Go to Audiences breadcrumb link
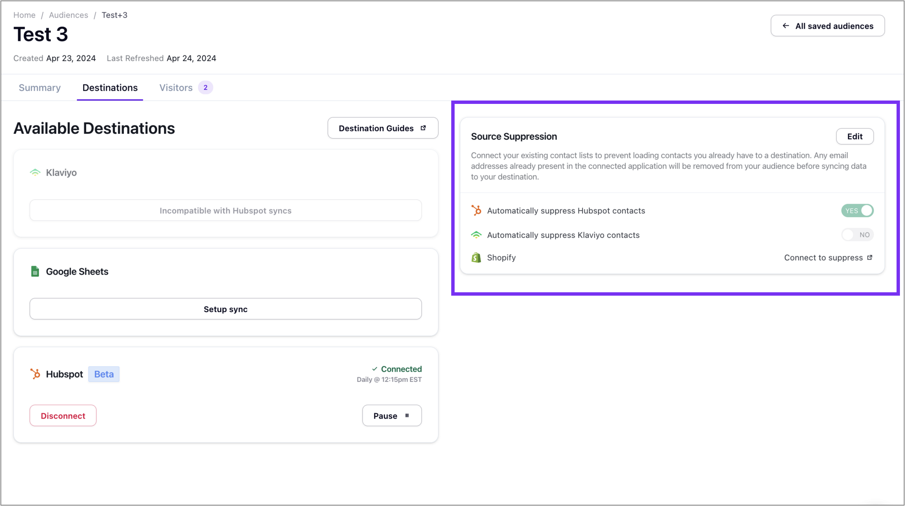The height and width of the screenshot is (506, 905). (x=68, y=15)
